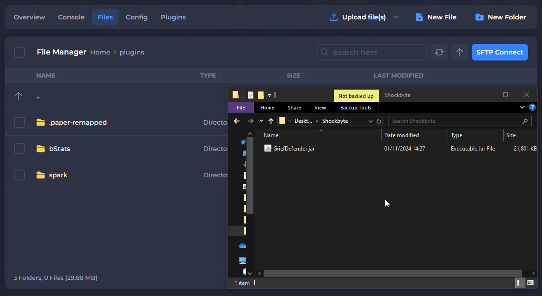Click Explorer's forward arrow
This screenshot has width=542, height=296.
(251, 121)
